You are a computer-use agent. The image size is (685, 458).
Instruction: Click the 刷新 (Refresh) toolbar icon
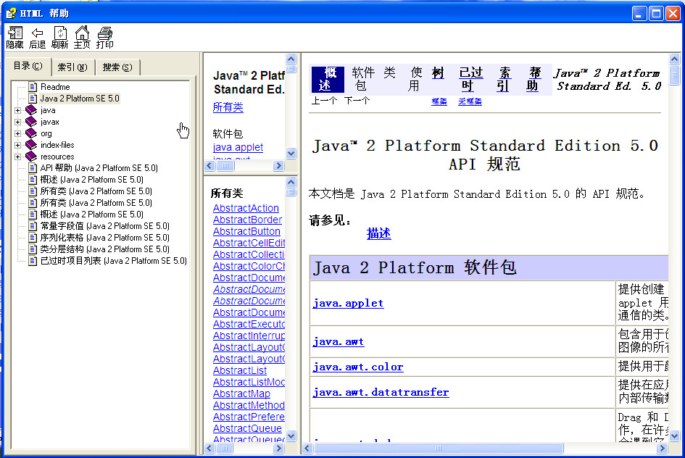[59, 33]
